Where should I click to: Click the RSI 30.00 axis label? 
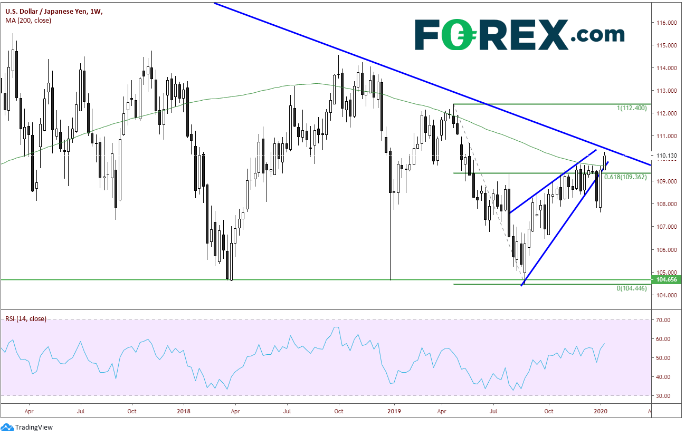[x=663, y=395]
